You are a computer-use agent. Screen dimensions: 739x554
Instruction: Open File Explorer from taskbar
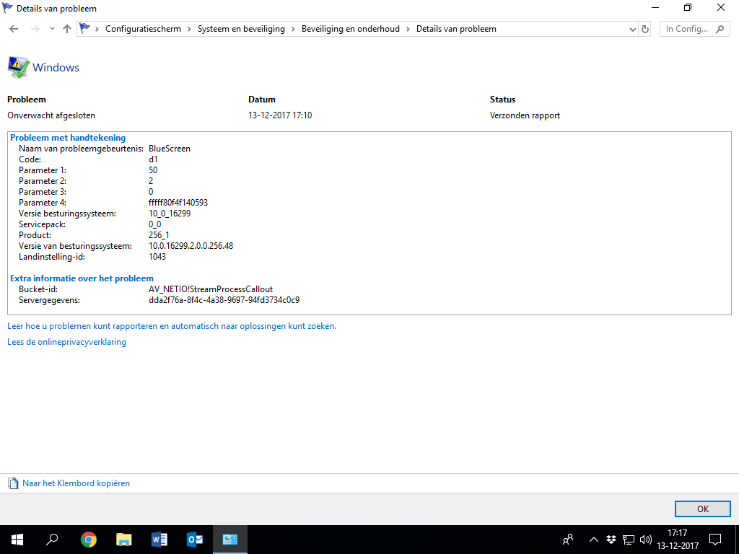tap(124, 540)
